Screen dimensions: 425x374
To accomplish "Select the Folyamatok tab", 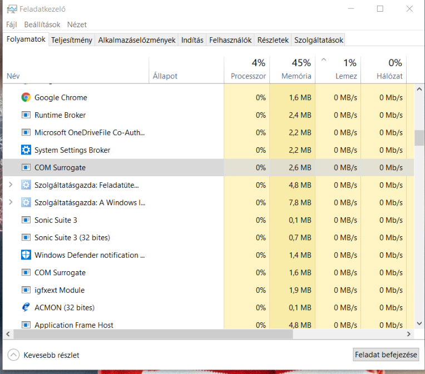I will pyautogui.click(x=26, y=39).
